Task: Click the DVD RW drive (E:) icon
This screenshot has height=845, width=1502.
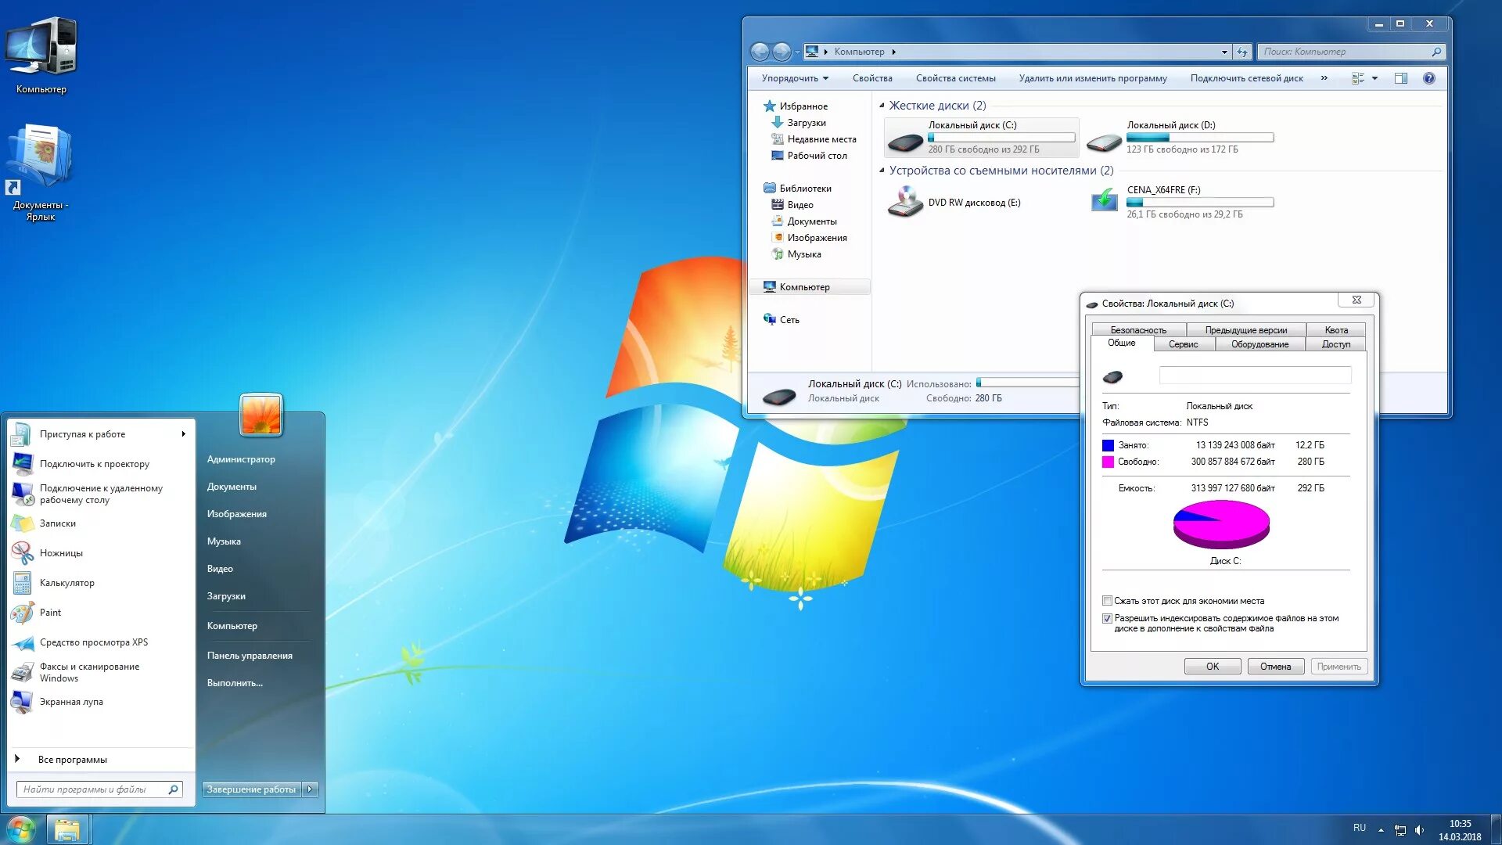Action: [905, 202]
